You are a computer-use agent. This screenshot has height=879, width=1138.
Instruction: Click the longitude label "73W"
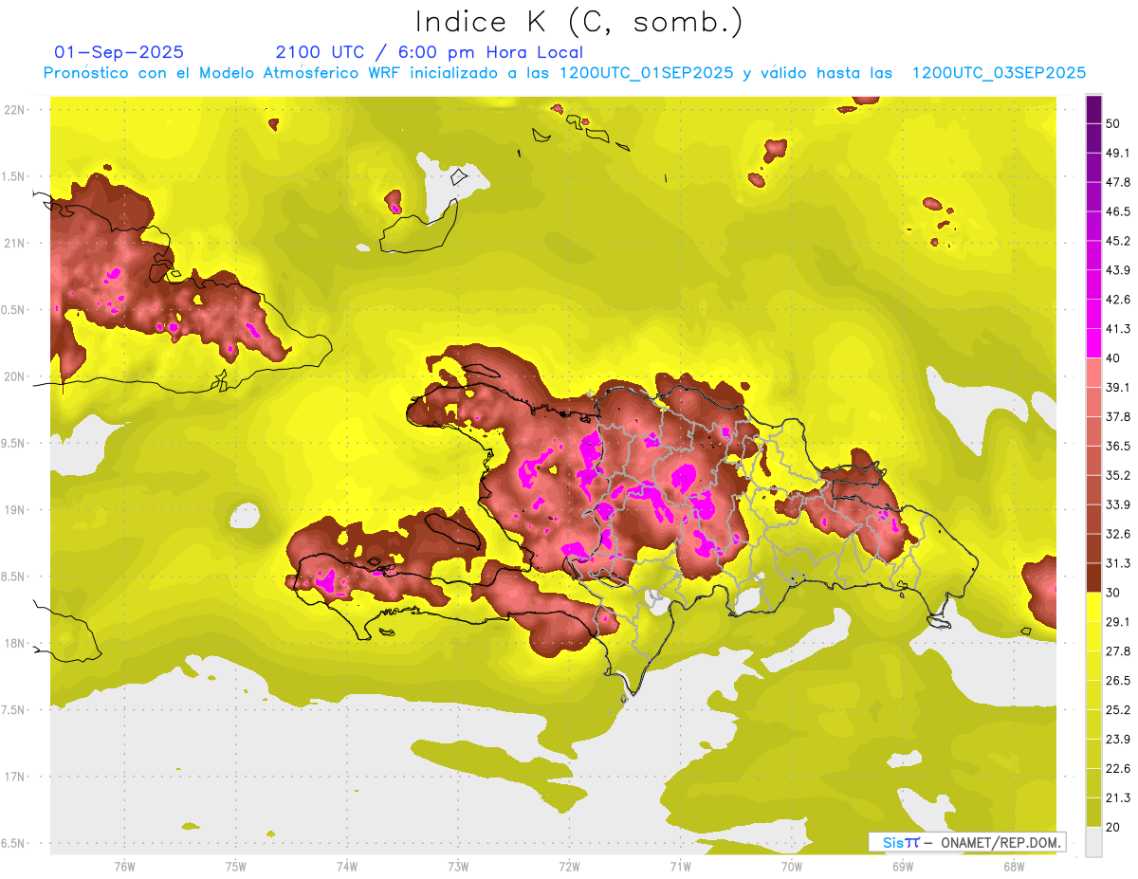click(x=458, y=867)
